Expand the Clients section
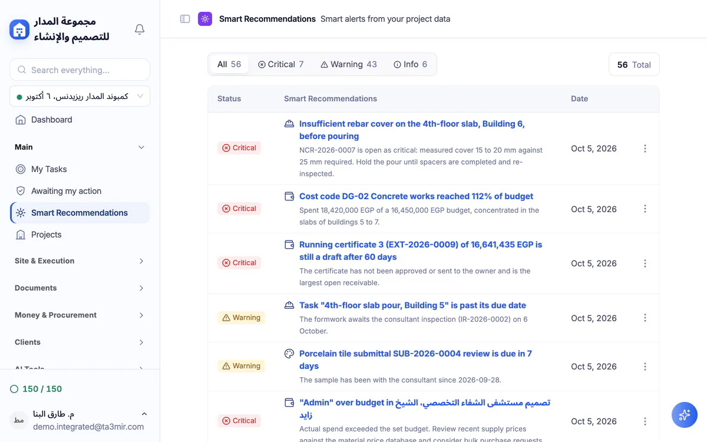Screen dimensions: 707x442 pos(141,342)
